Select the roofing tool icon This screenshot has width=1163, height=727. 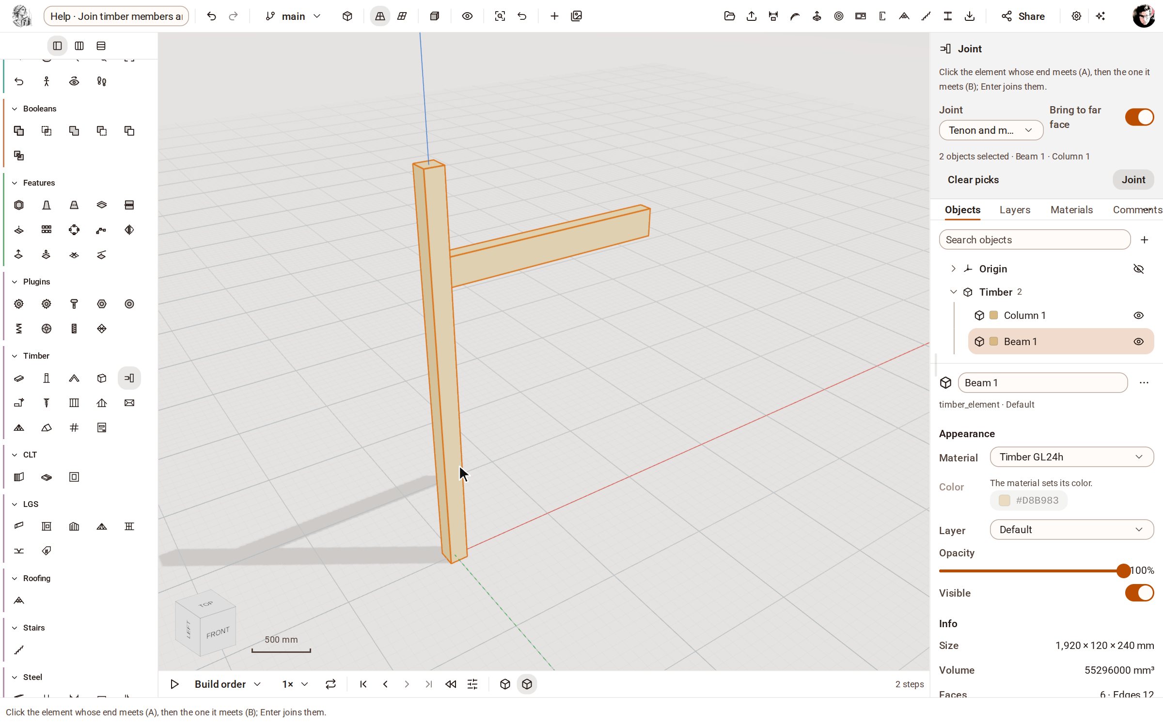click(x=19, y=601)
